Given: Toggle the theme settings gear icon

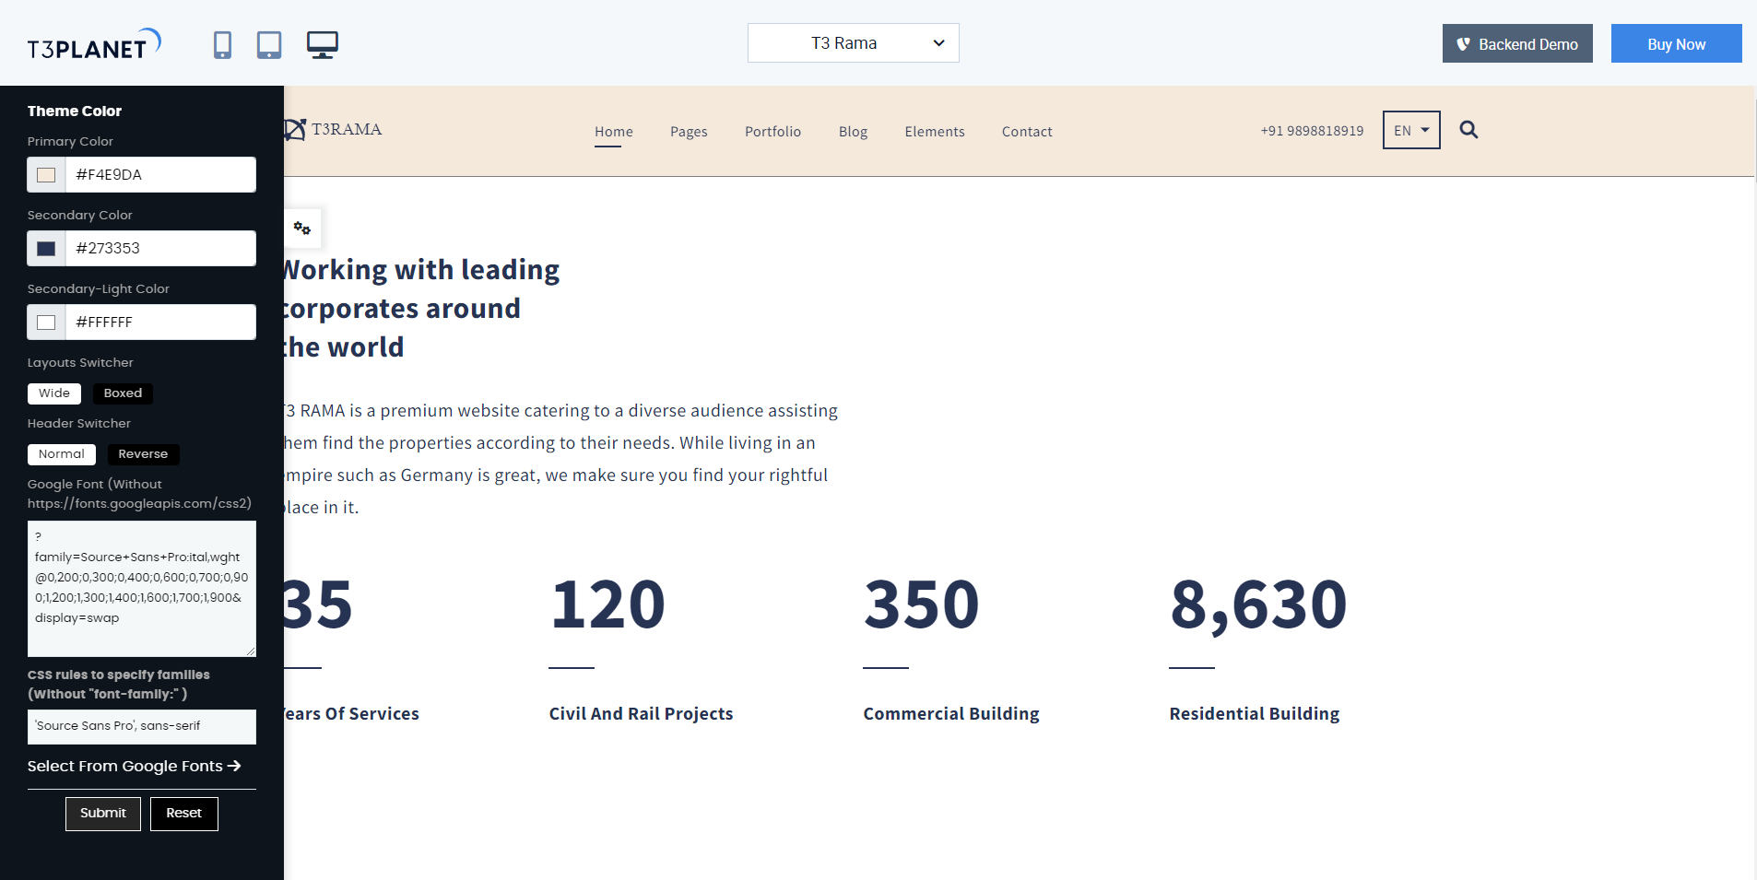Looking at the screenshot, I should pos(302,228).
